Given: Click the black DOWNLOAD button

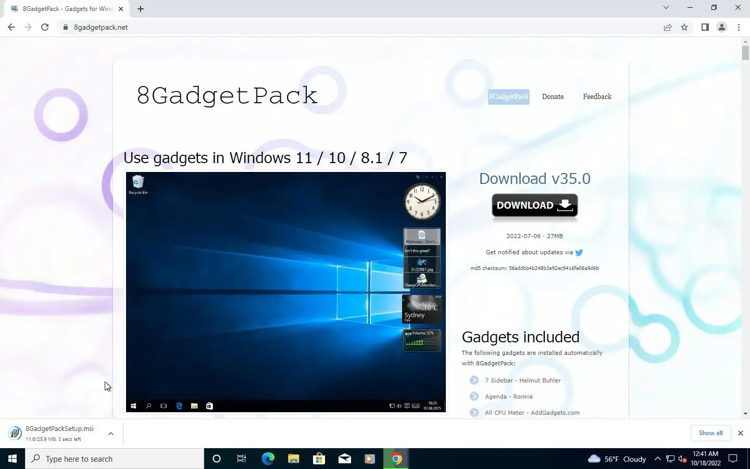Looking at the screenshot, I should pos(535,205).
